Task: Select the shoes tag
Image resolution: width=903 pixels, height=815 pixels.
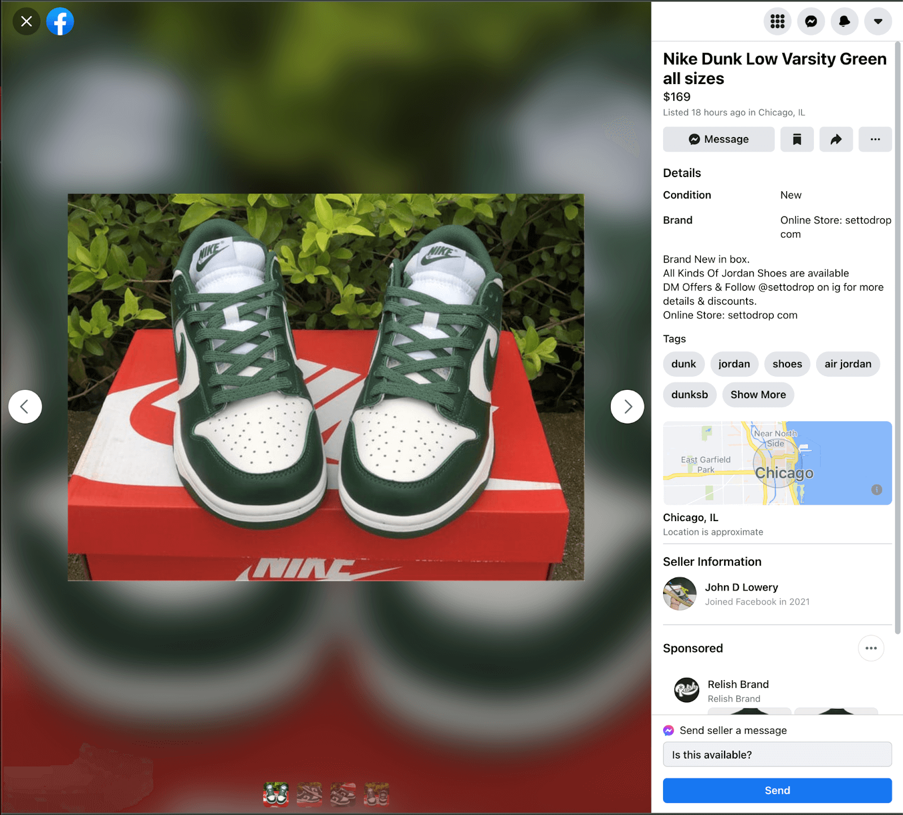Action: coord(787,364)
